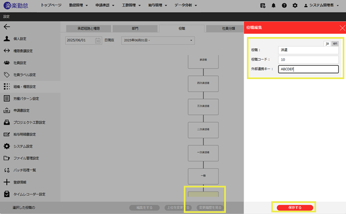Open 申請書設定 tray icon
The image size is (346, 214).
pyautogui.click(x=7, y=111)
